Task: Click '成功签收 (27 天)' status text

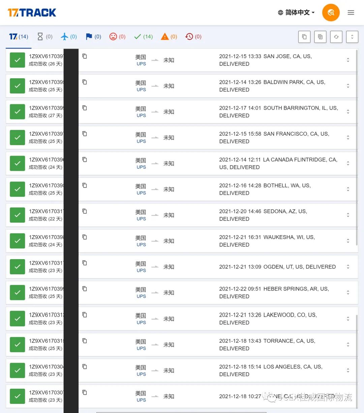Action: (x=45, y=115)
